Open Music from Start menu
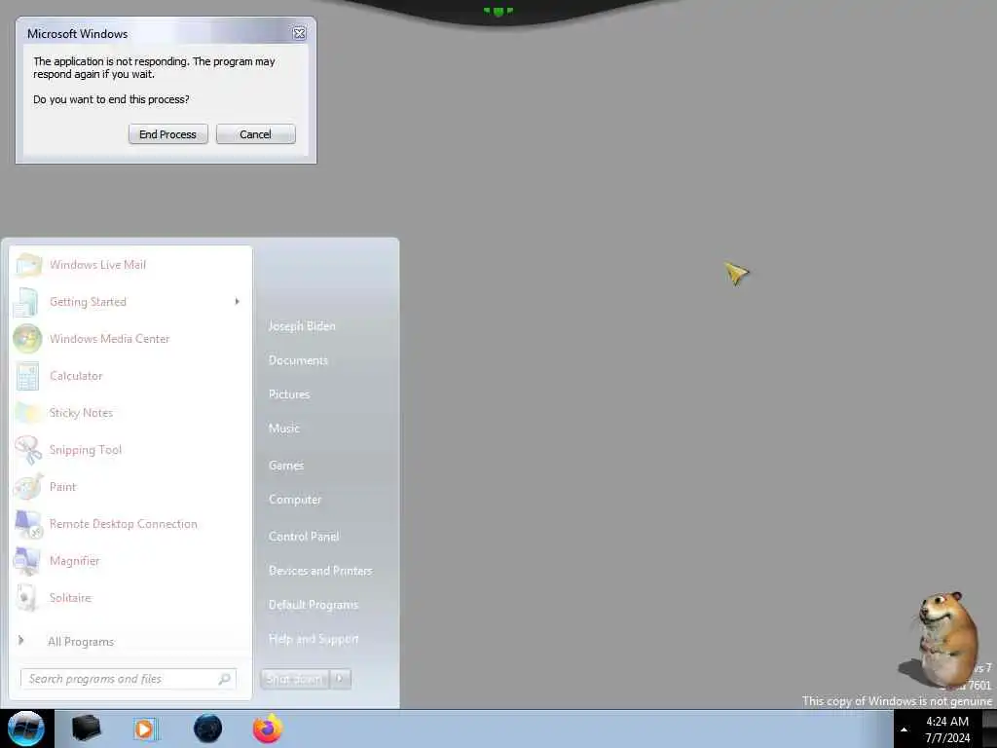Image resolution: width=997 pixels, height=748 pixels. [283, 429]
